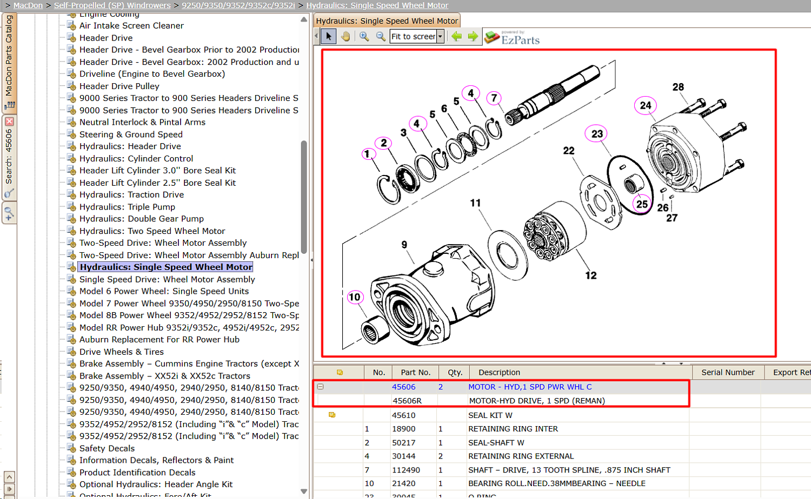This screenshot has width=811, height=499.
Task: Close the Search: 45606 side tab
Action: tap(9, 122)
